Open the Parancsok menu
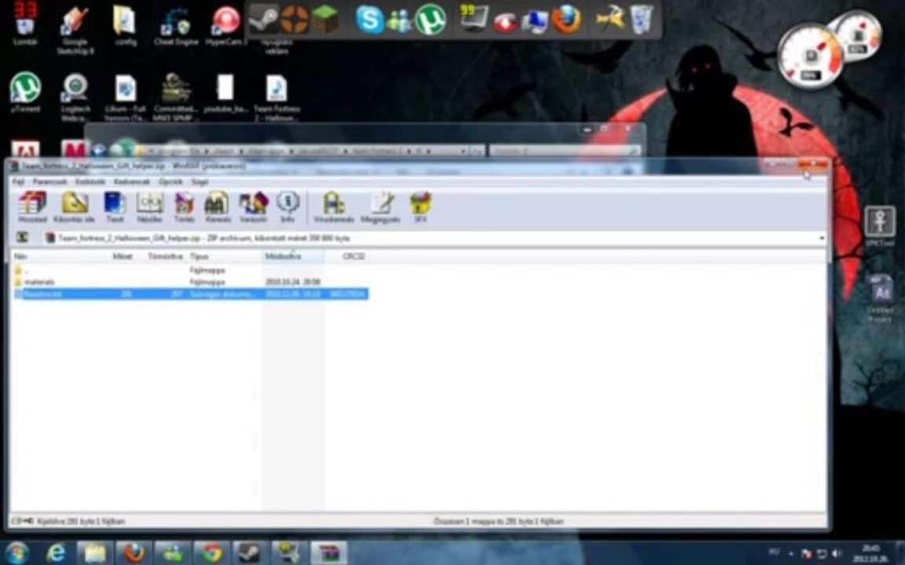Viewport: 905px width, 565px height. click(51, 181)
